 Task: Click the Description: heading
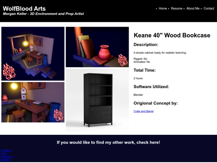(146, 45)
